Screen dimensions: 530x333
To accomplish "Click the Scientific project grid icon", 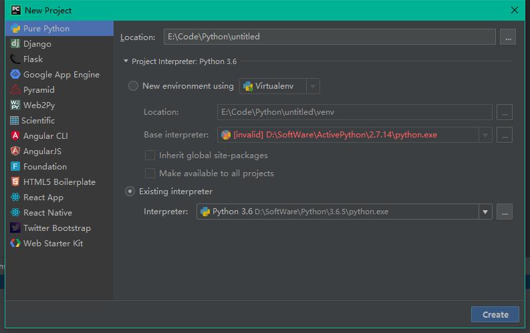I will pyautogui.click(x=15, y=121).
